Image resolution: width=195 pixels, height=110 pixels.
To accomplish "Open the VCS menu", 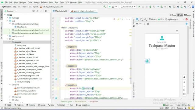I will (67, 2).
